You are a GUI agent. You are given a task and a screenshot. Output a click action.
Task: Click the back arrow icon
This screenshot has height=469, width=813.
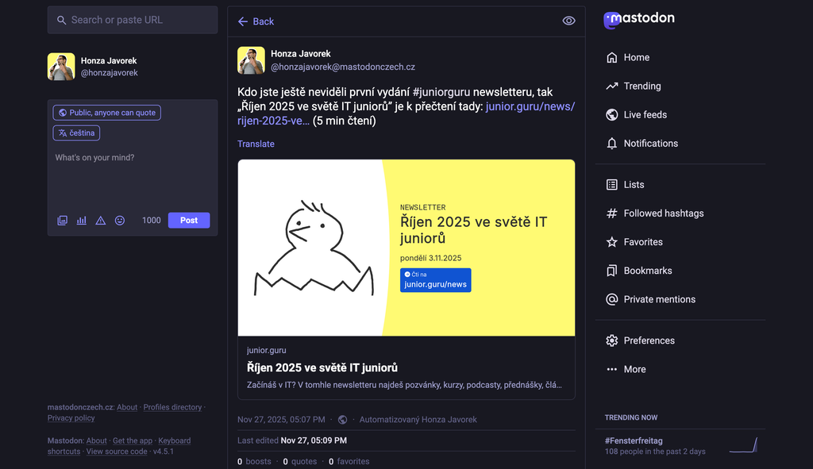(243, 21)
